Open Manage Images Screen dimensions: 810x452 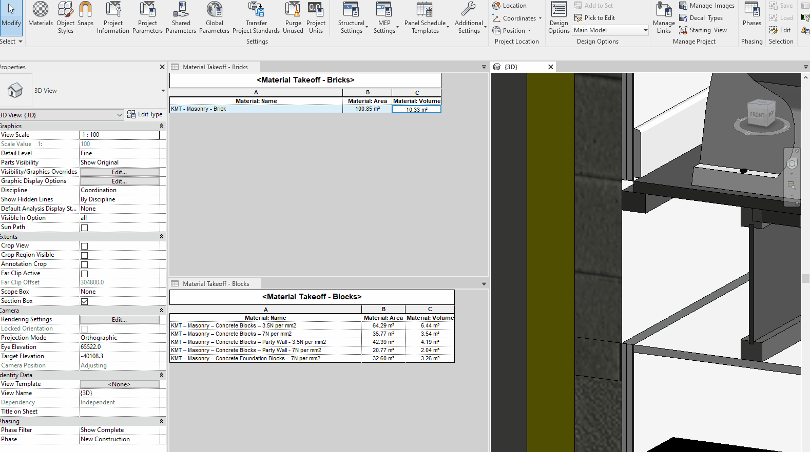(707, 6)
